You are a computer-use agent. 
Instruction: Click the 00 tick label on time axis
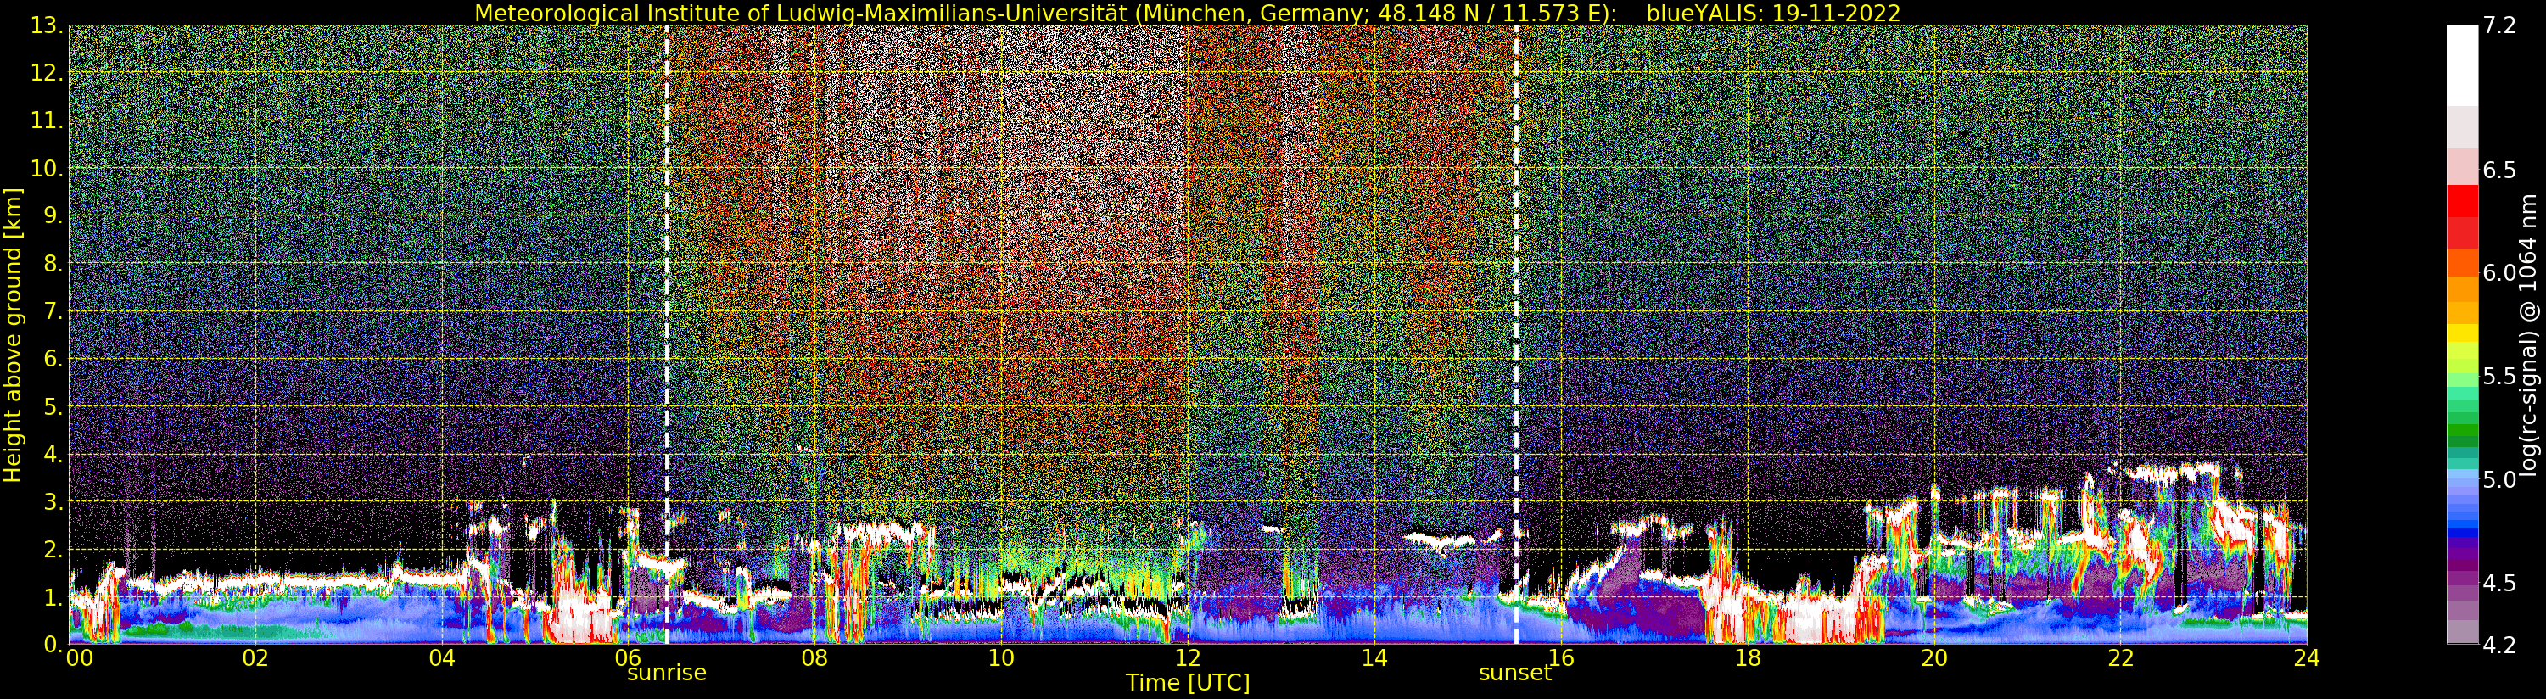[x=79, y=658]
